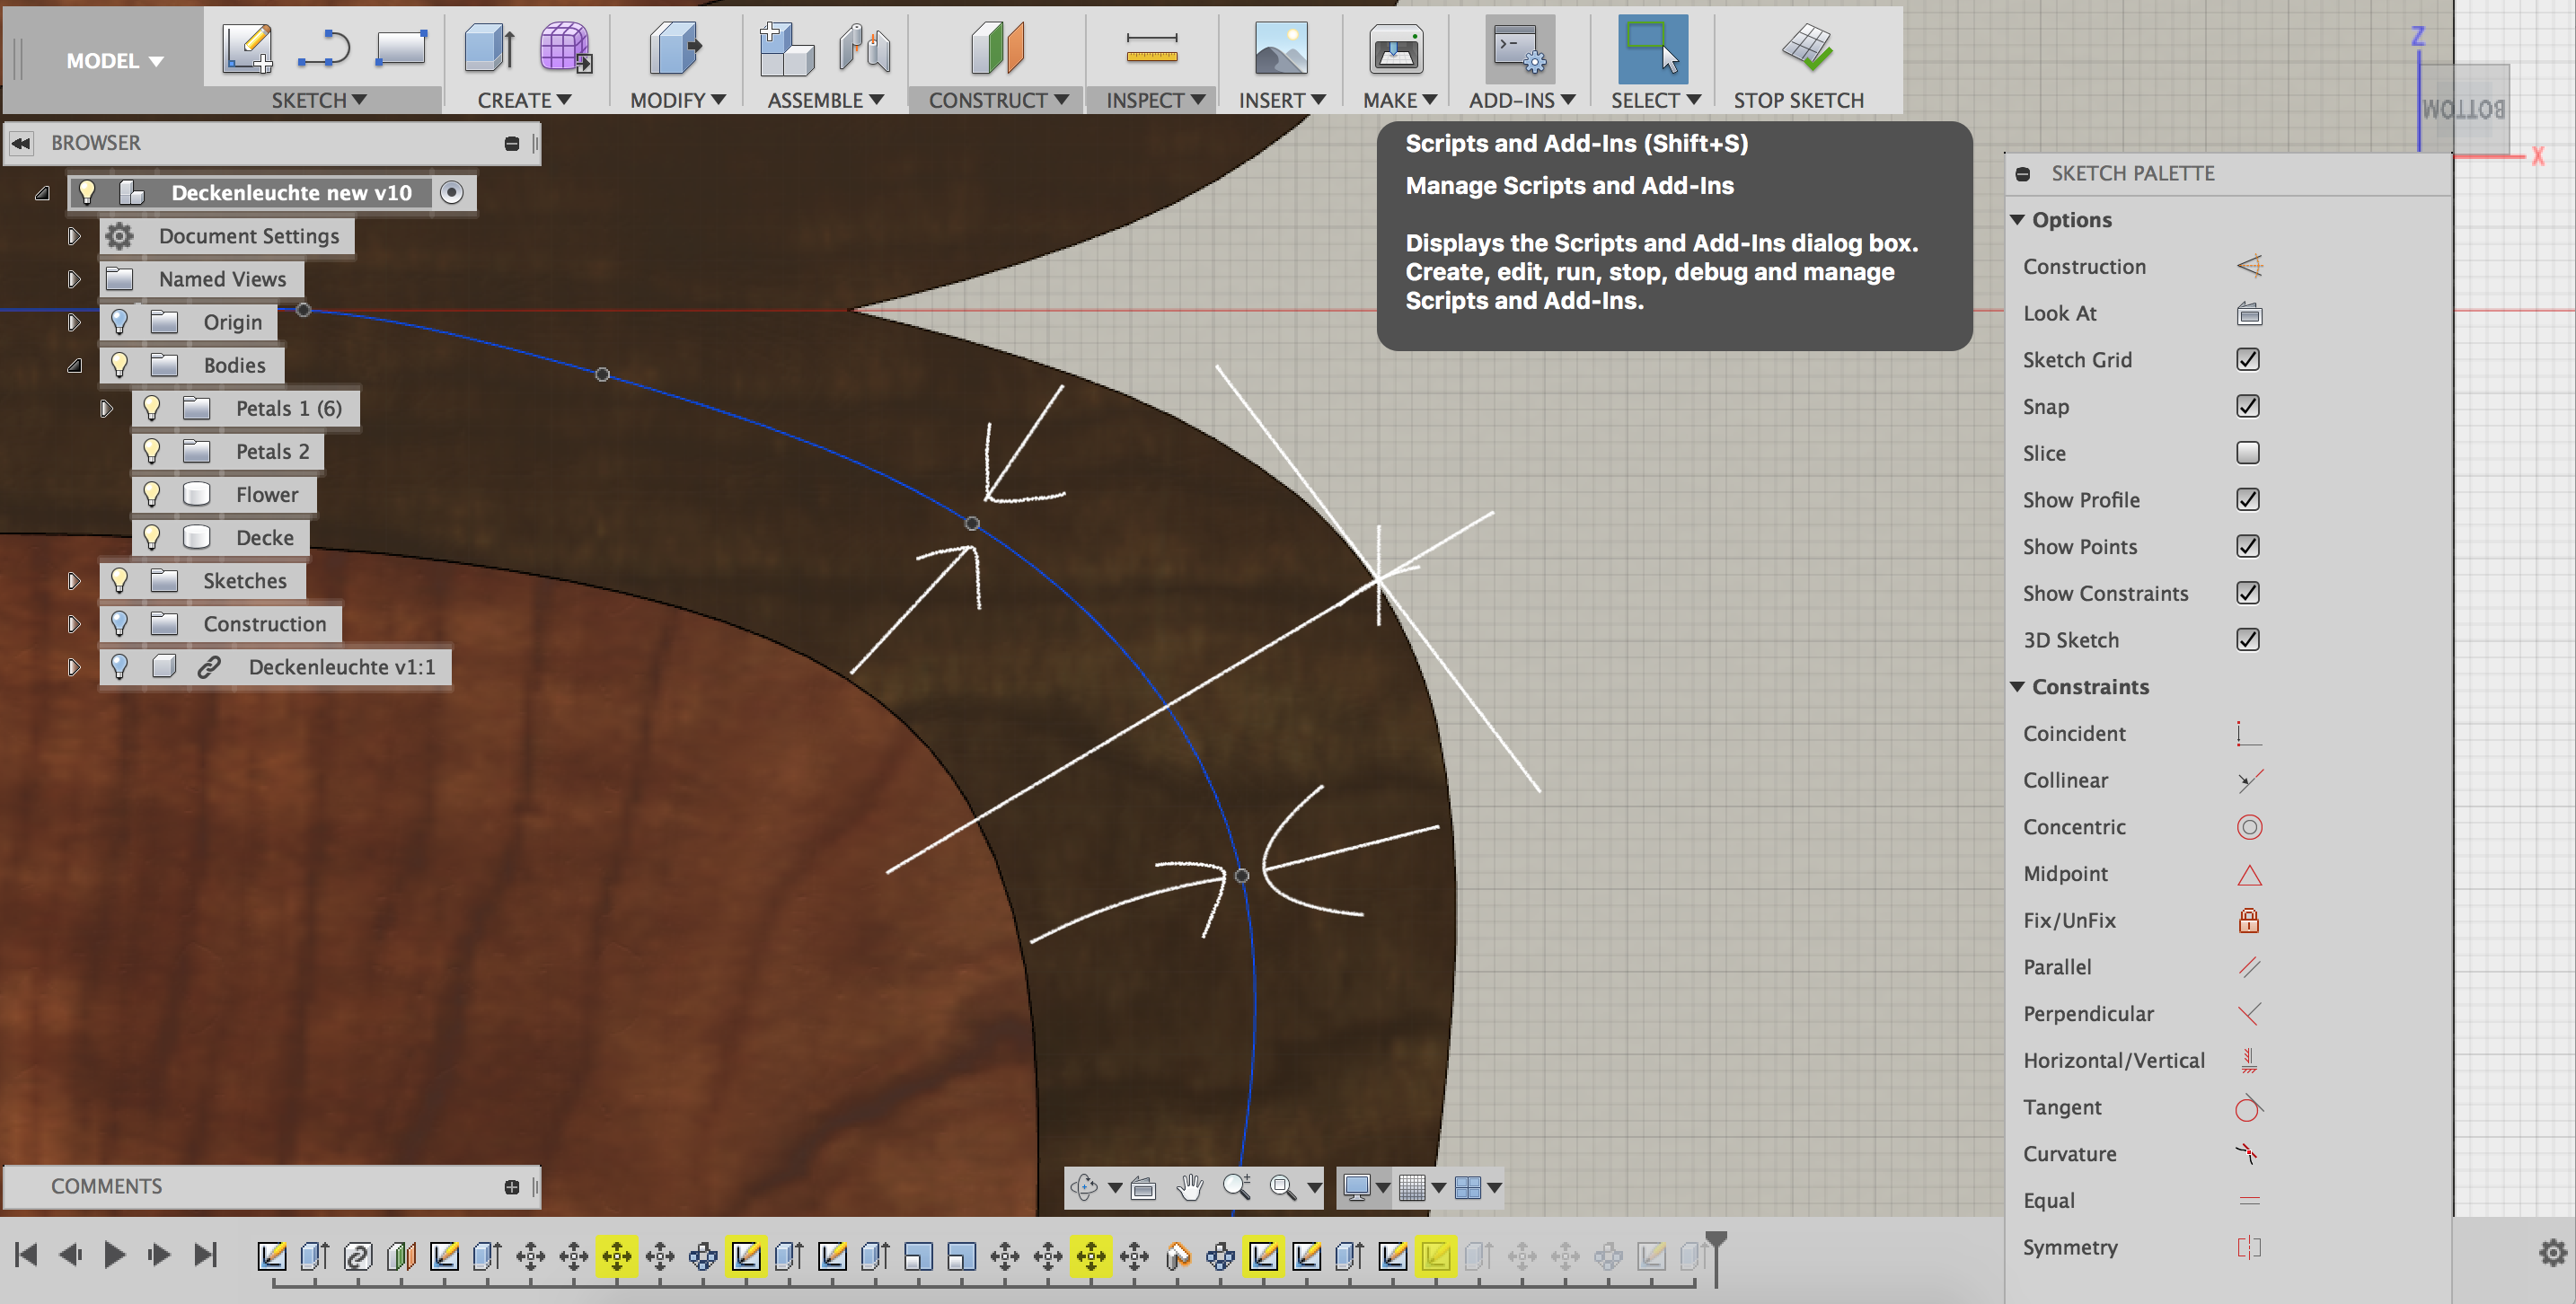Open the Create Sketch tool

(247, 48)
